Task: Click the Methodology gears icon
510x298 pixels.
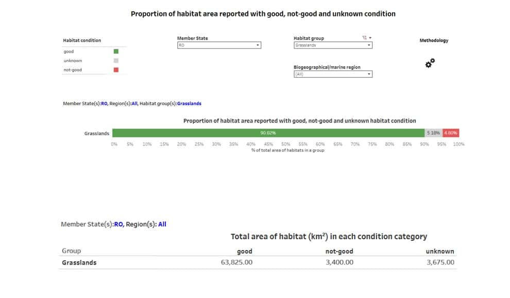Action: point(430,63)
